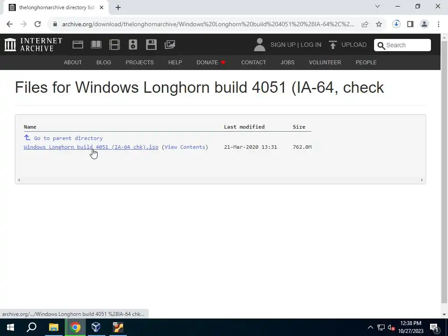
Task: Open the VOLUNTEER menu item
Action: 325,62
